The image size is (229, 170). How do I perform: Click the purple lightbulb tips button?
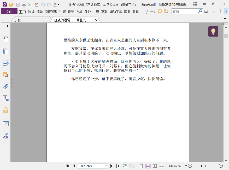pyautogui.click(x=213, y=31)
